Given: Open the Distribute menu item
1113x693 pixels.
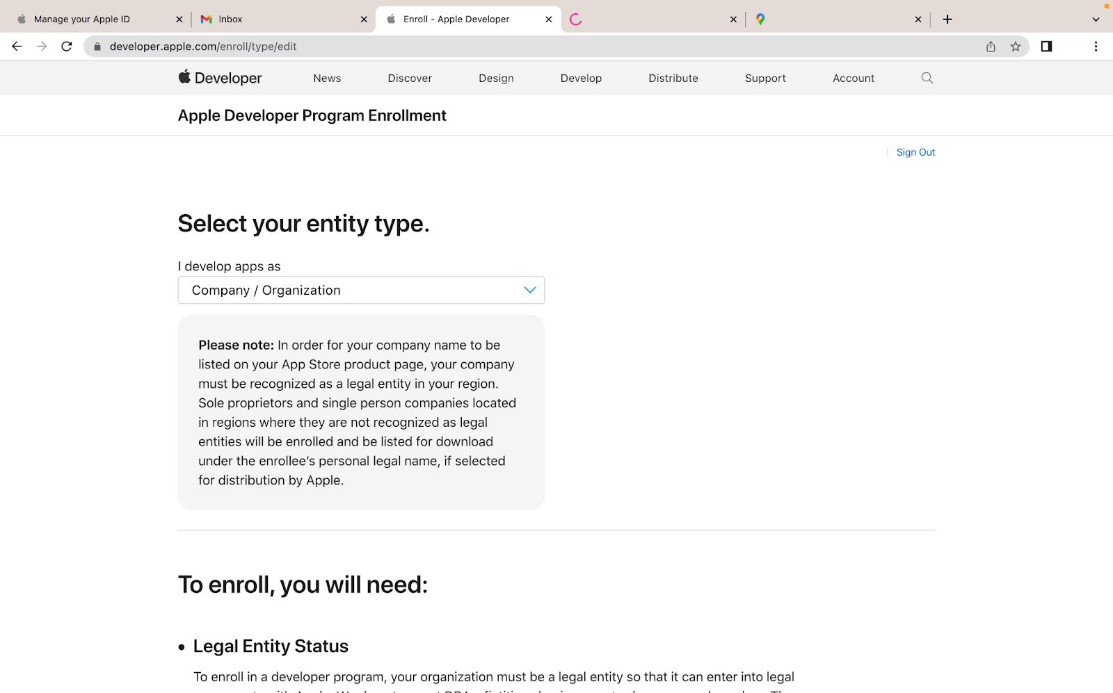Looking at the screenshot, I should (x=673, y=79).
